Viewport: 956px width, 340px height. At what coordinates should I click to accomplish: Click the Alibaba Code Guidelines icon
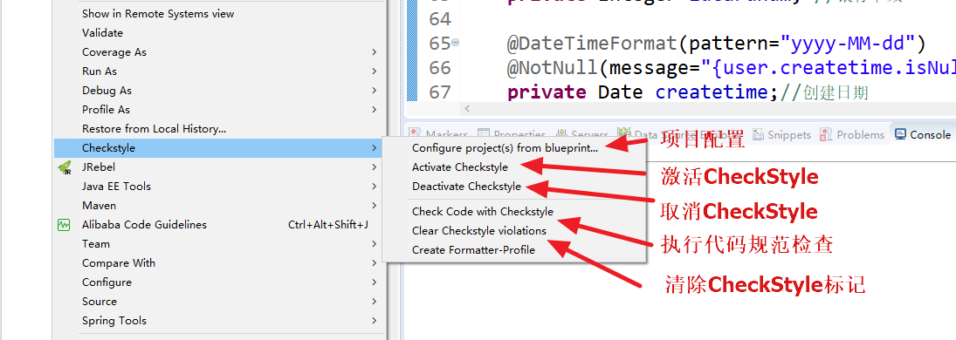click(64, 225)
